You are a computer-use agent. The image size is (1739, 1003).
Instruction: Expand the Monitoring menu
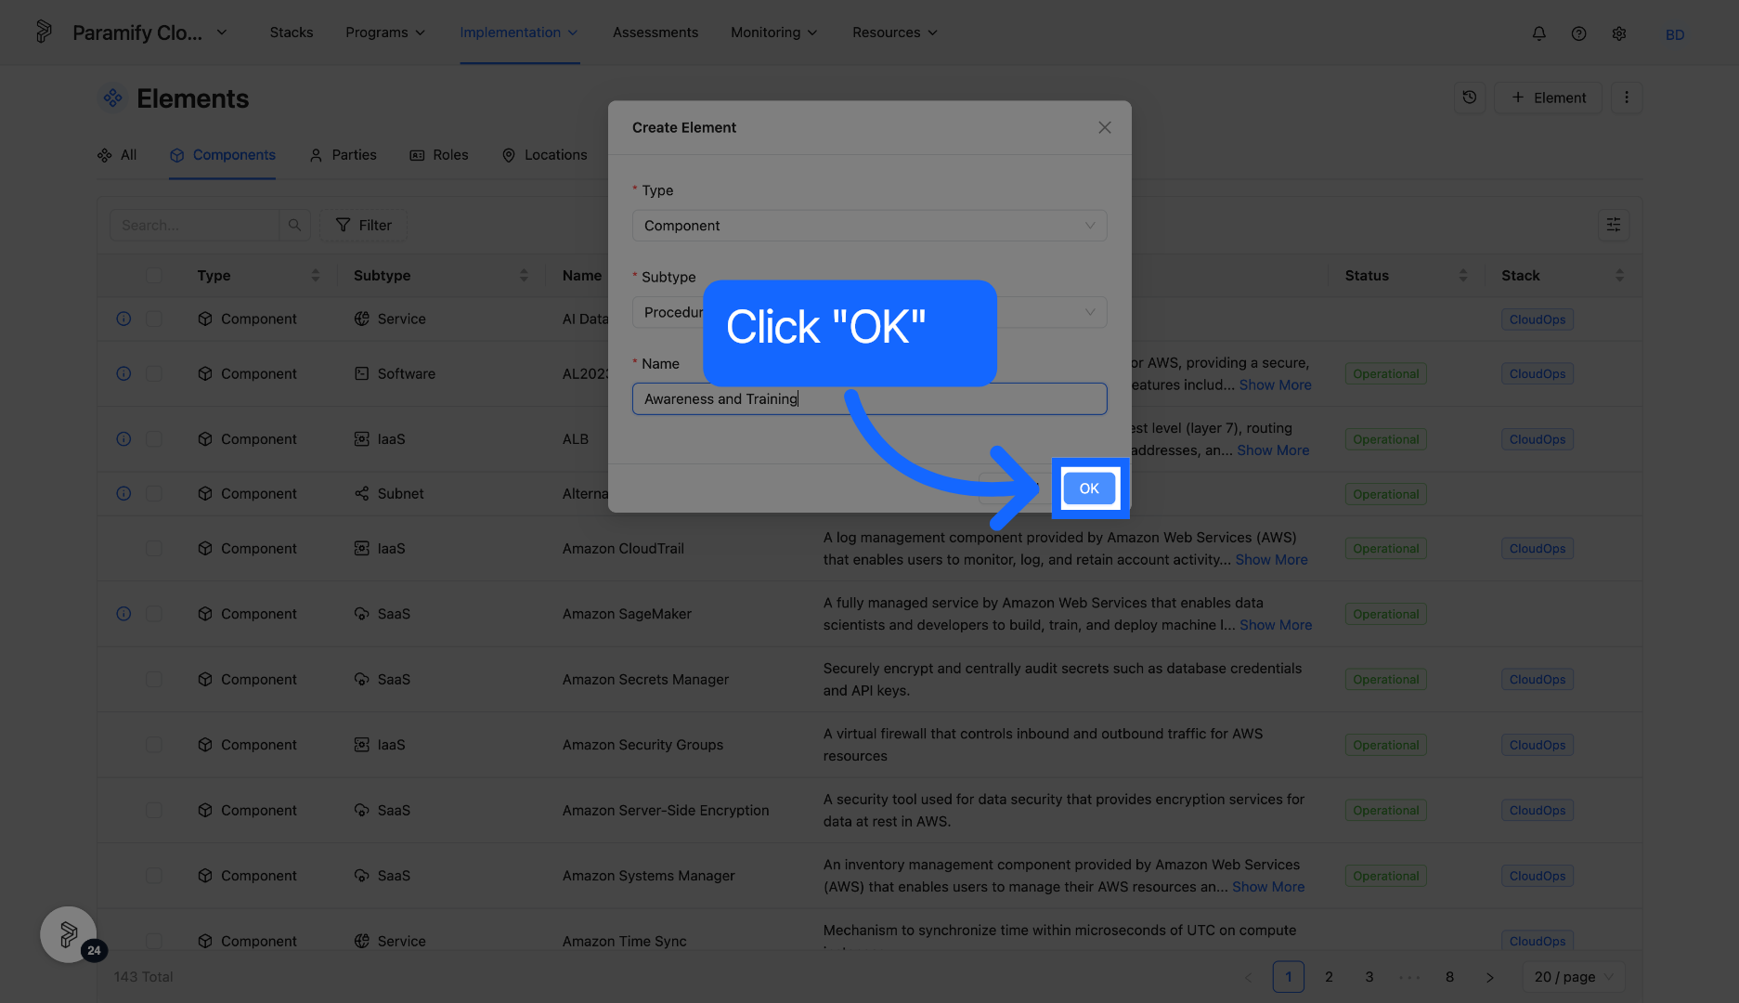pos(774,33)
